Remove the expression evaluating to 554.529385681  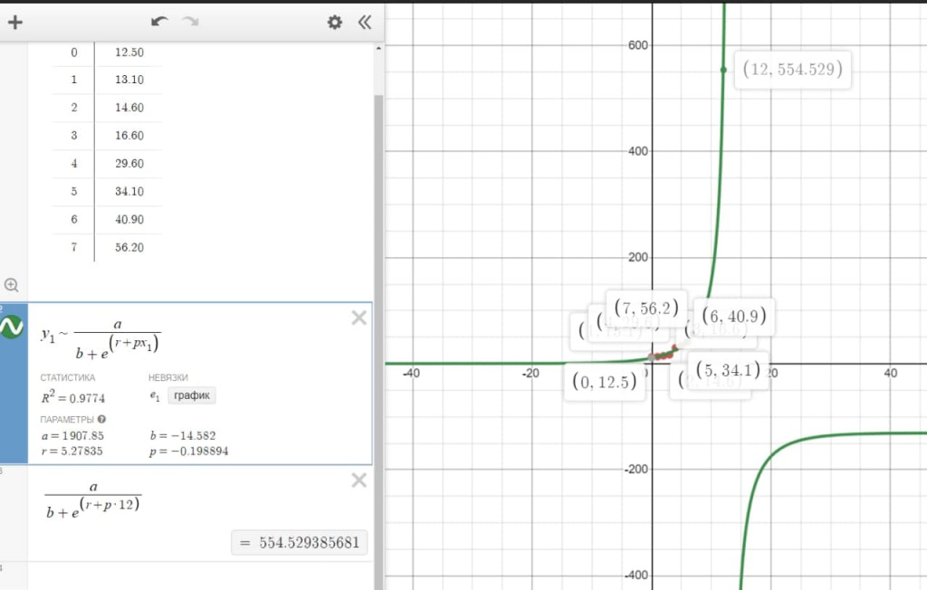click(358, 481)
